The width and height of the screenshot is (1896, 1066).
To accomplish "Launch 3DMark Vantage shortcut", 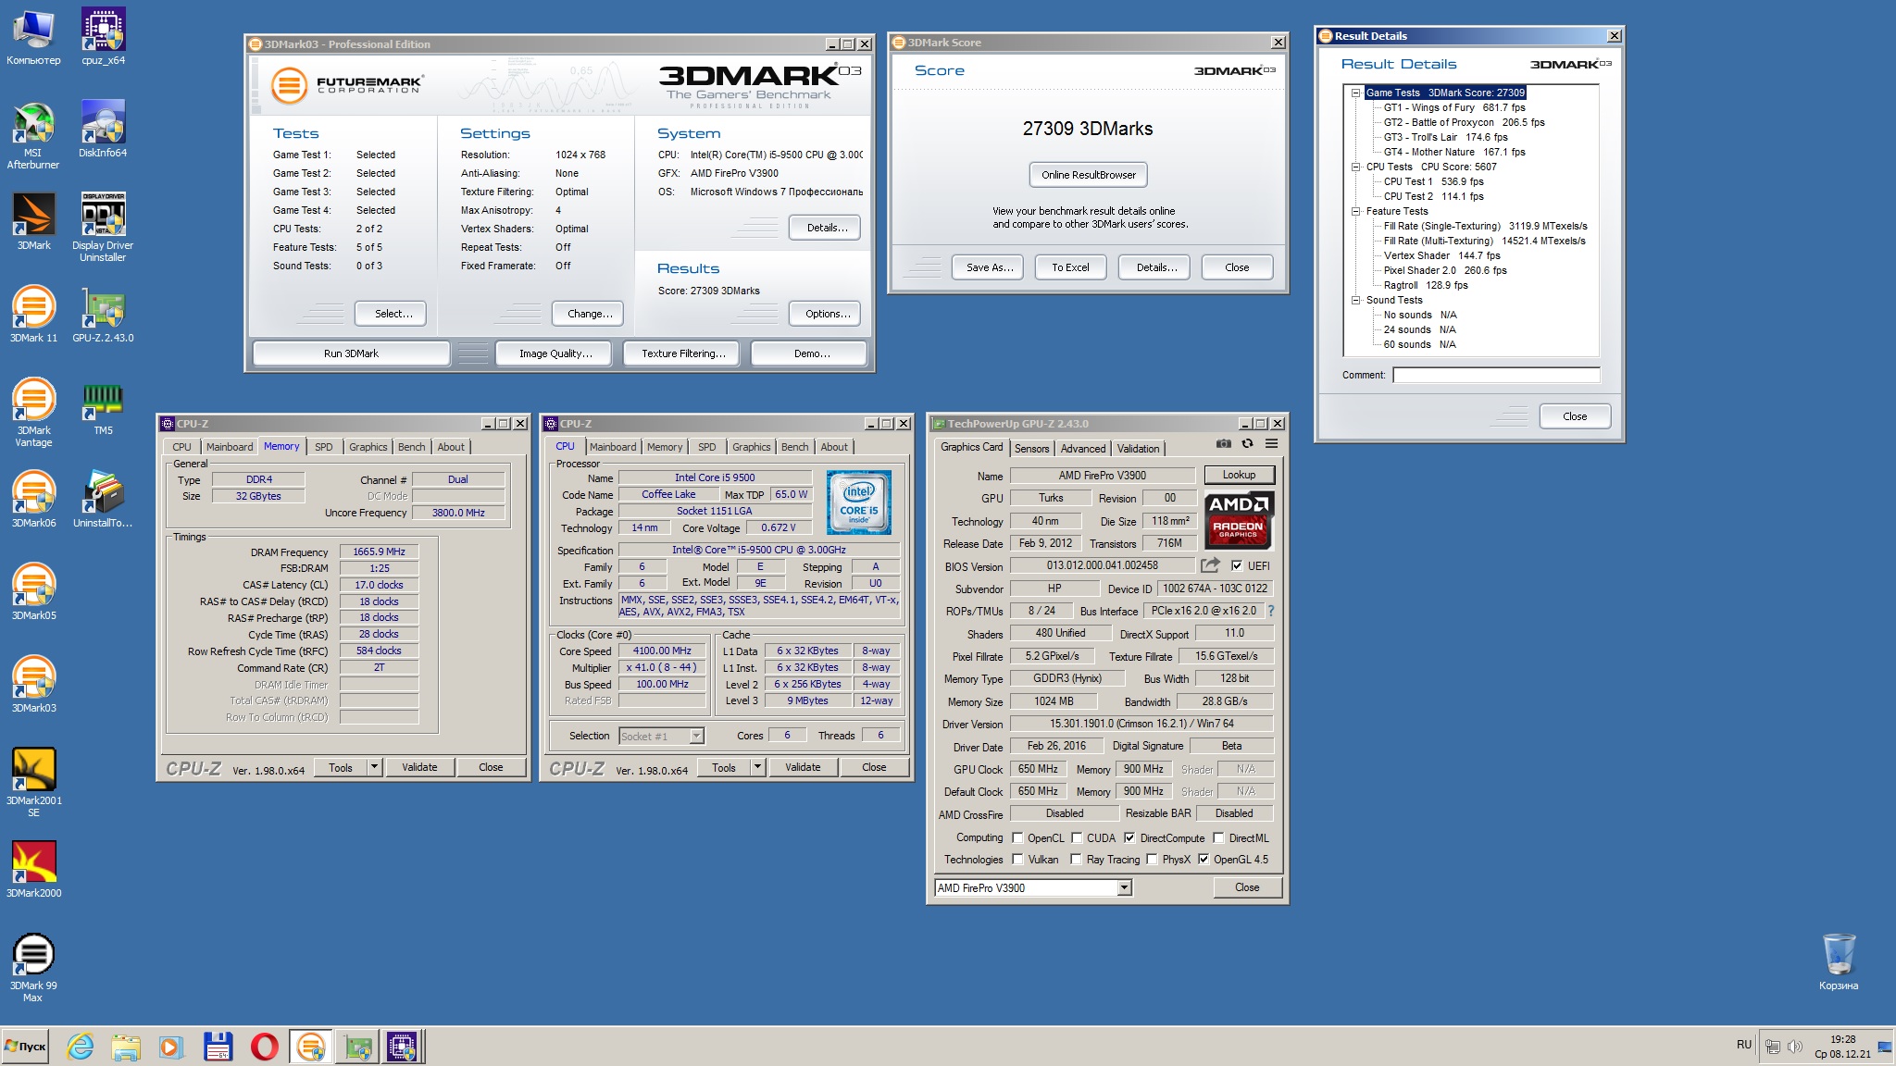I will (33, 413).
